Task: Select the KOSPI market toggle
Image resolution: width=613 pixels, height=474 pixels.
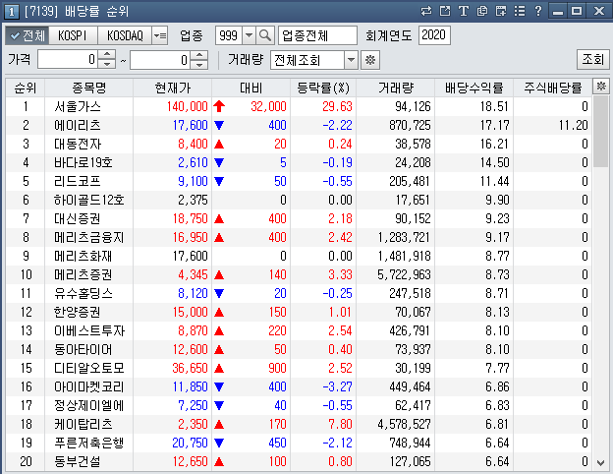Action: click(x=73, y=35)
